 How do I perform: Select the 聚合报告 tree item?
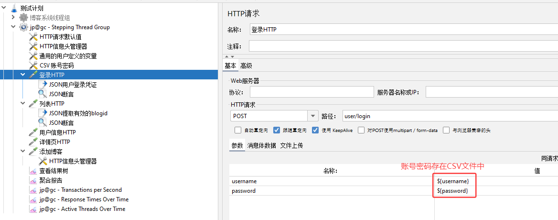pos(51,180)
